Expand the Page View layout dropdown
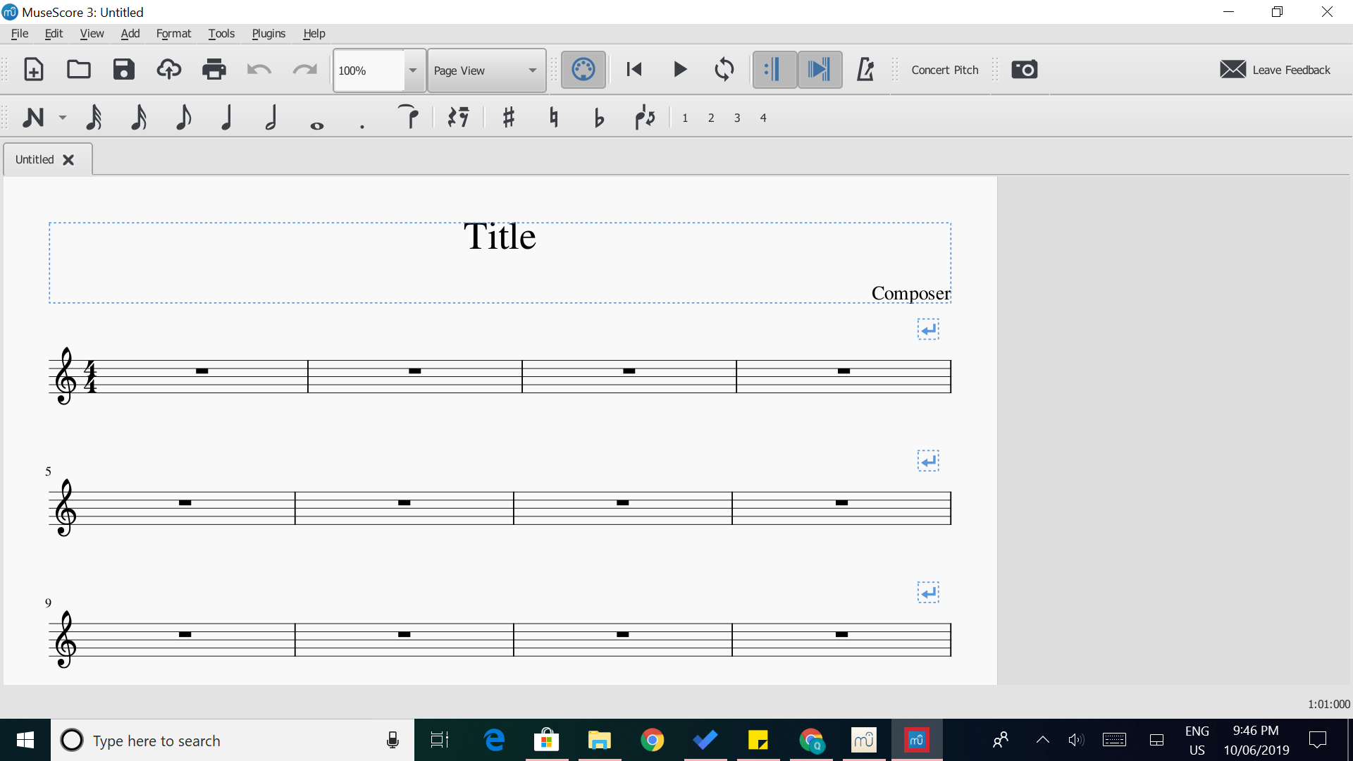 click(533, 70)
